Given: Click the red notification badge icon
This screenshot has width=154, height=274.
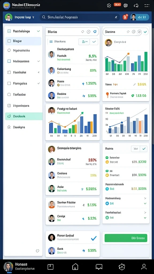Looking at the screenshot, I should (125, 17).
